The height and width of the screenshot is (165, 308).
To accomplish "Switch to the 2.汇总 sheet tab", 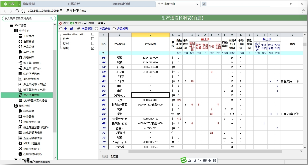I will pyautogui.click(x=114, y=156).
